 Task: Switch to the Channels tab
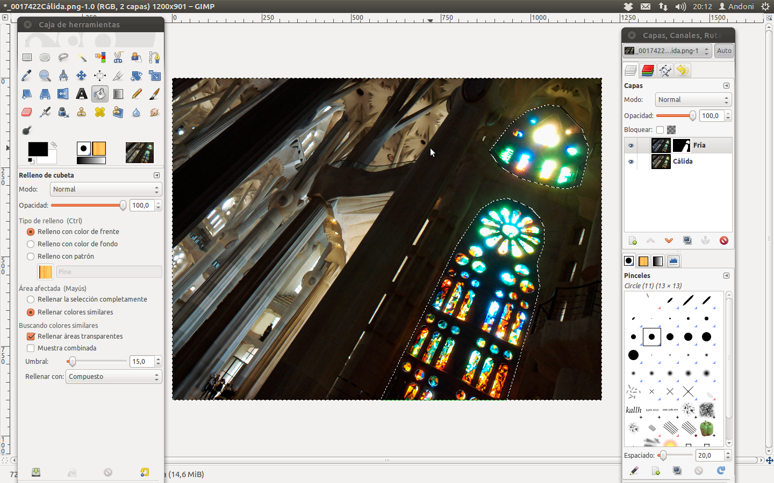point(648,70)
